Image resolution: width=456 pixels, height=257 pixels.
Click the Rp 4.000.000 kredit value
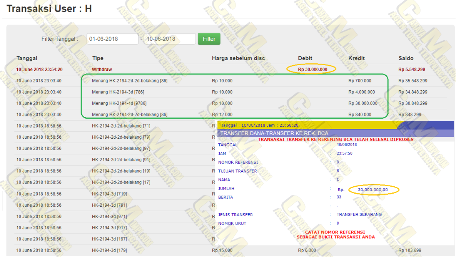(x=361, y=92)
